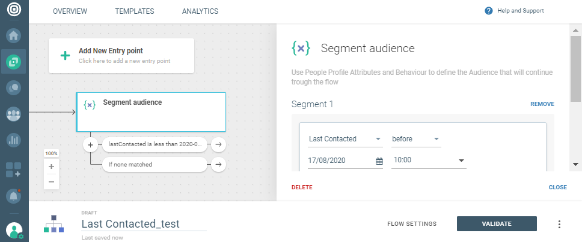Open the user profile avatar icon
582x242 pixels.
pos(13,230)
